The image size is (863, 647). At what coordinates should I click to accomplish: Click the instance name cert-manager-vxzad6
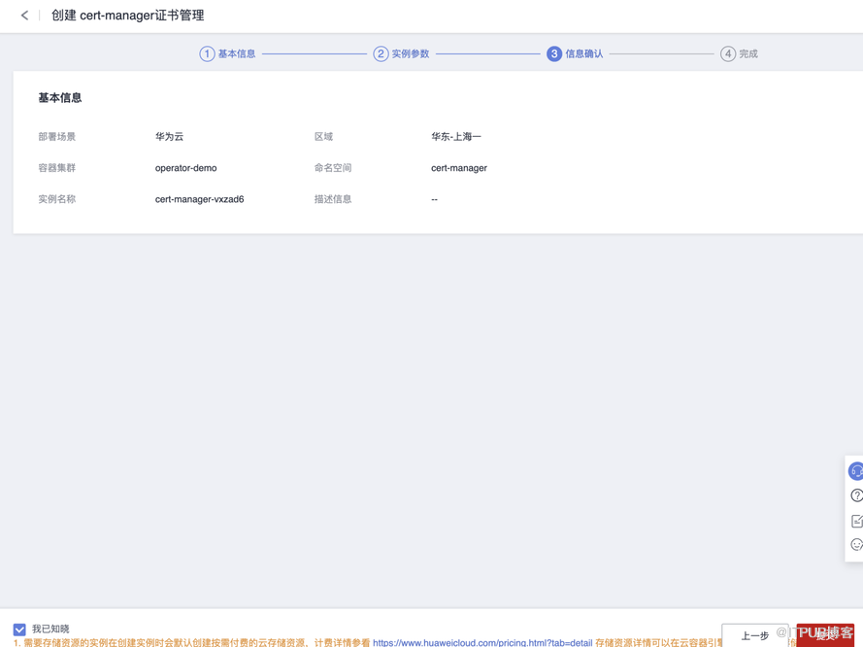coord(199,199)
